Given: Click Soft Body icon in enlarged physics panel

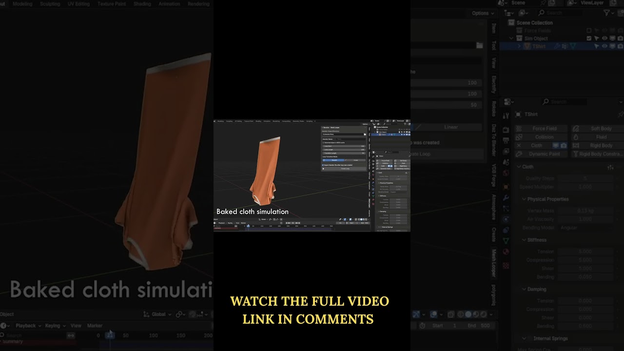Looking at the screenshot, I should [x=576, y=129].
